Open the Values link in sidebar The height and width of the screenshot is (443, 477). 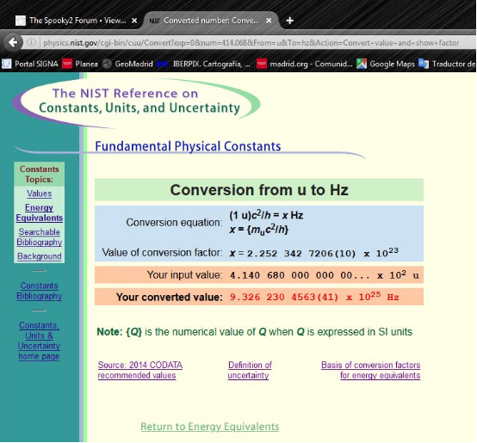tap(40, 194)
